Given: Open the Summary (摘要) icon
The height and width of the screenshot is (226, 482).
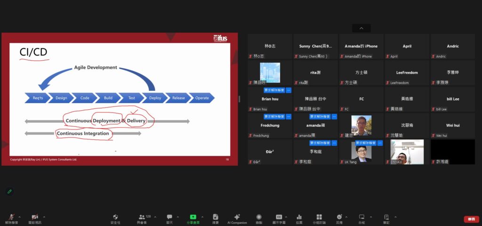Looking at the screenshot, I should click(216, 217).
